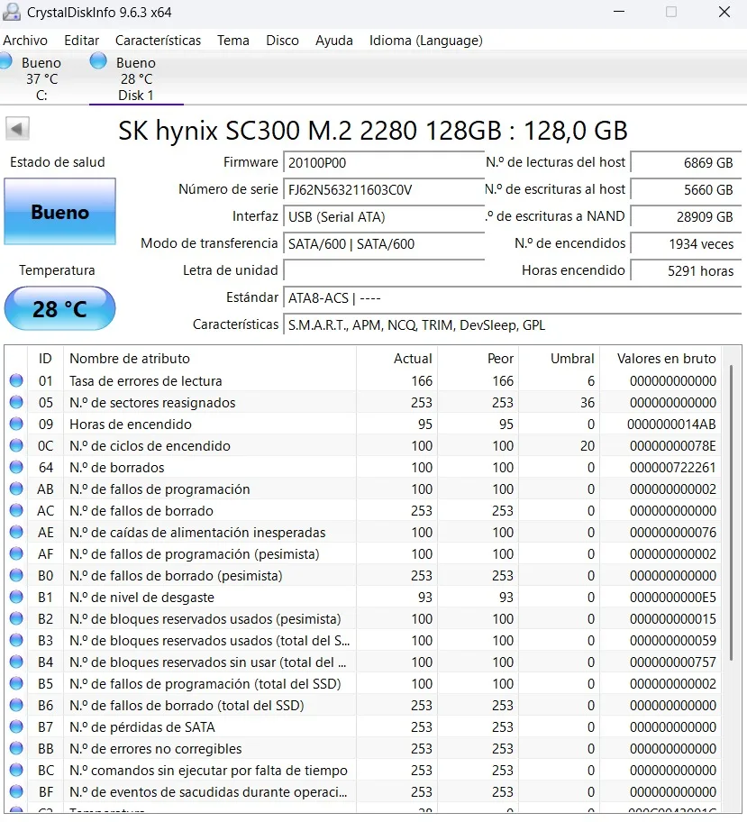Click the status dot for attribute AF
Image resolution: width=747 pixels, height=822 pixels.
click(16, 553)
